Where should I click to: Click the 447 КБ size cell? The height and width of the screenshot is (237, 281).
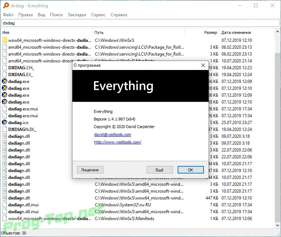pos(212,198)
